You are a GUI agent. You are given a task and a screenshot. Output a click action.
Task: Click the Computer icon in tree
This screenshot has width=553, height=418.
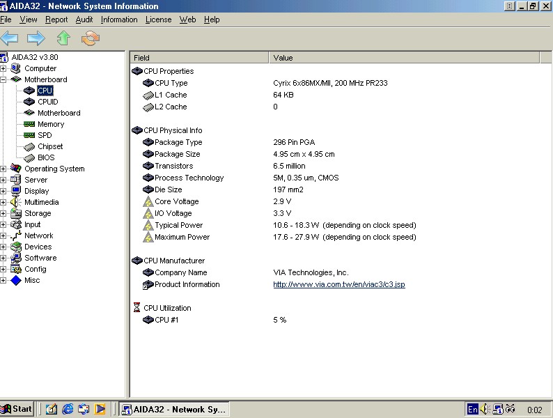[16, 68]
